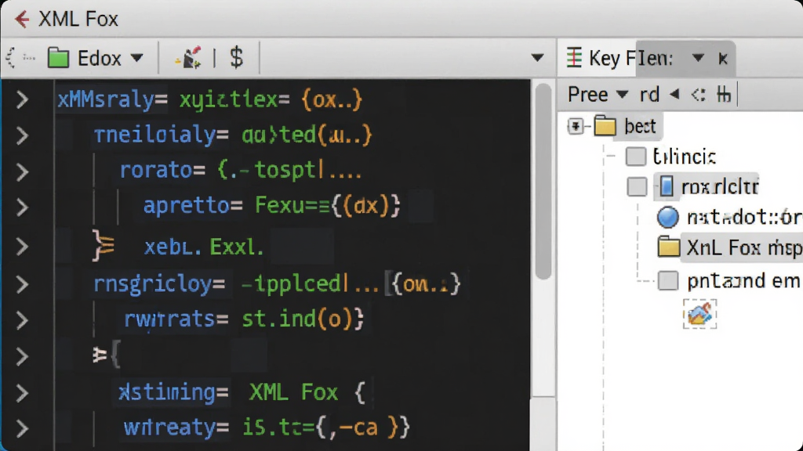Click the blue document icon beside rox.rlcltr
The image size is (803, 451).
click(666, 186)
